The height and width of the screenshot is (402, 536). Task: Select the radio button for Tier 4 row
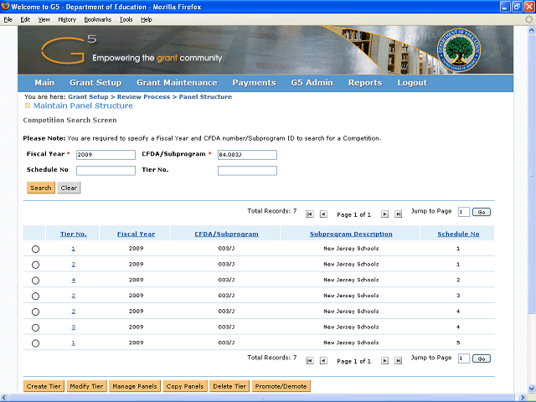click(x=35, y=281)
